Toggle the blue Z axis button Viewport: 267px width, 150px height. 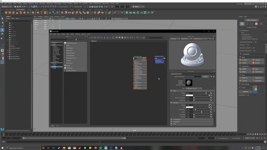(x=256, y=92)
